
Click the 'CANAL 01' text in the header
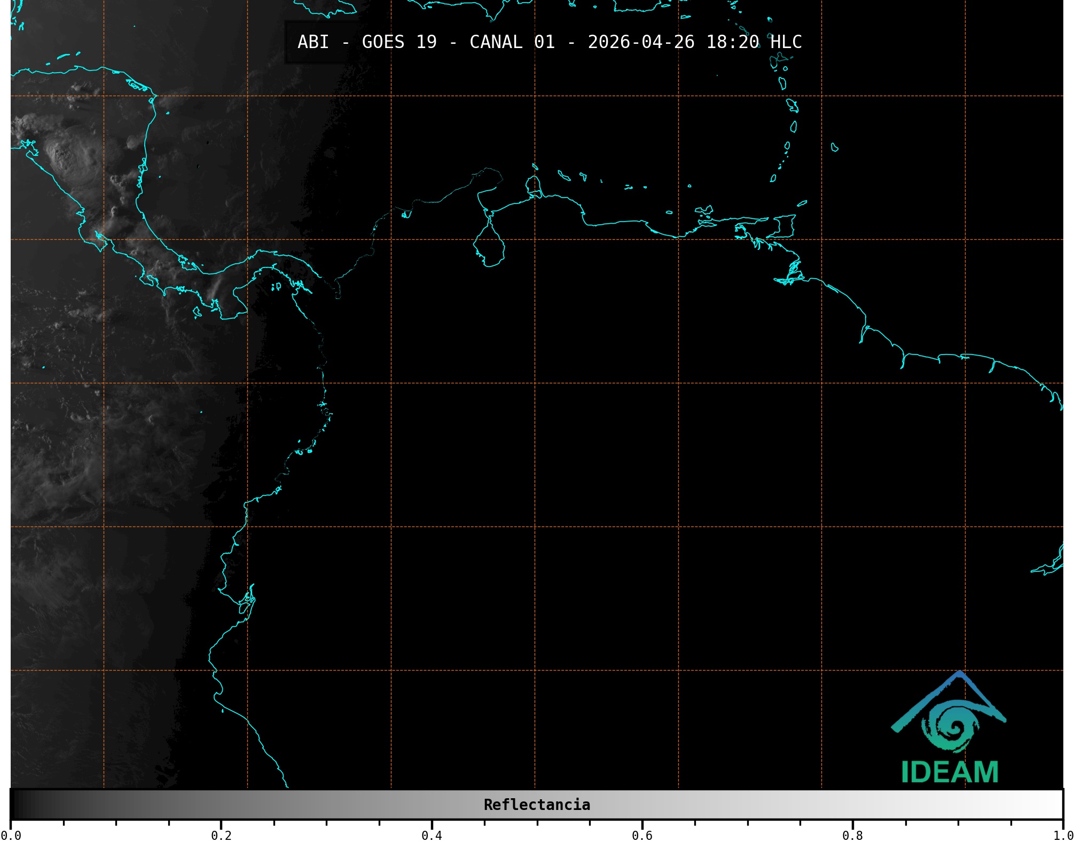point(512,42)
